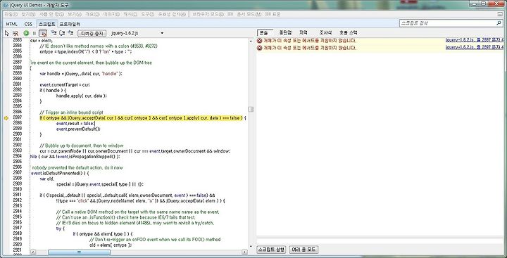This screenshot has height=258, width=507.
Task: Open the jquery-1.6.2.js script file dropdown
Action: 137,33
